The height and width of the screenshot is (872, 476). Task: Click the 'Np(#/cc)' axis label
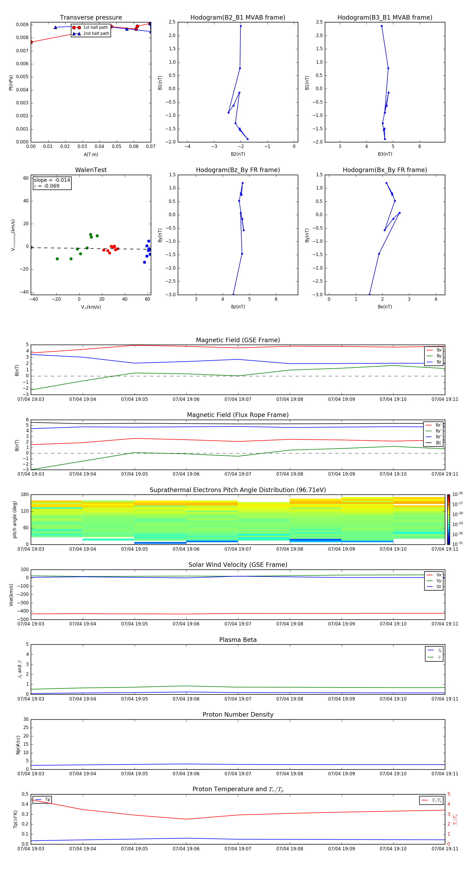18,744
